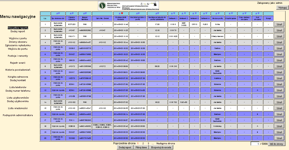289x150 pixels.
Task: Sort descending by Godzina przybycia do portu
Action: click(x=158, y=13)
